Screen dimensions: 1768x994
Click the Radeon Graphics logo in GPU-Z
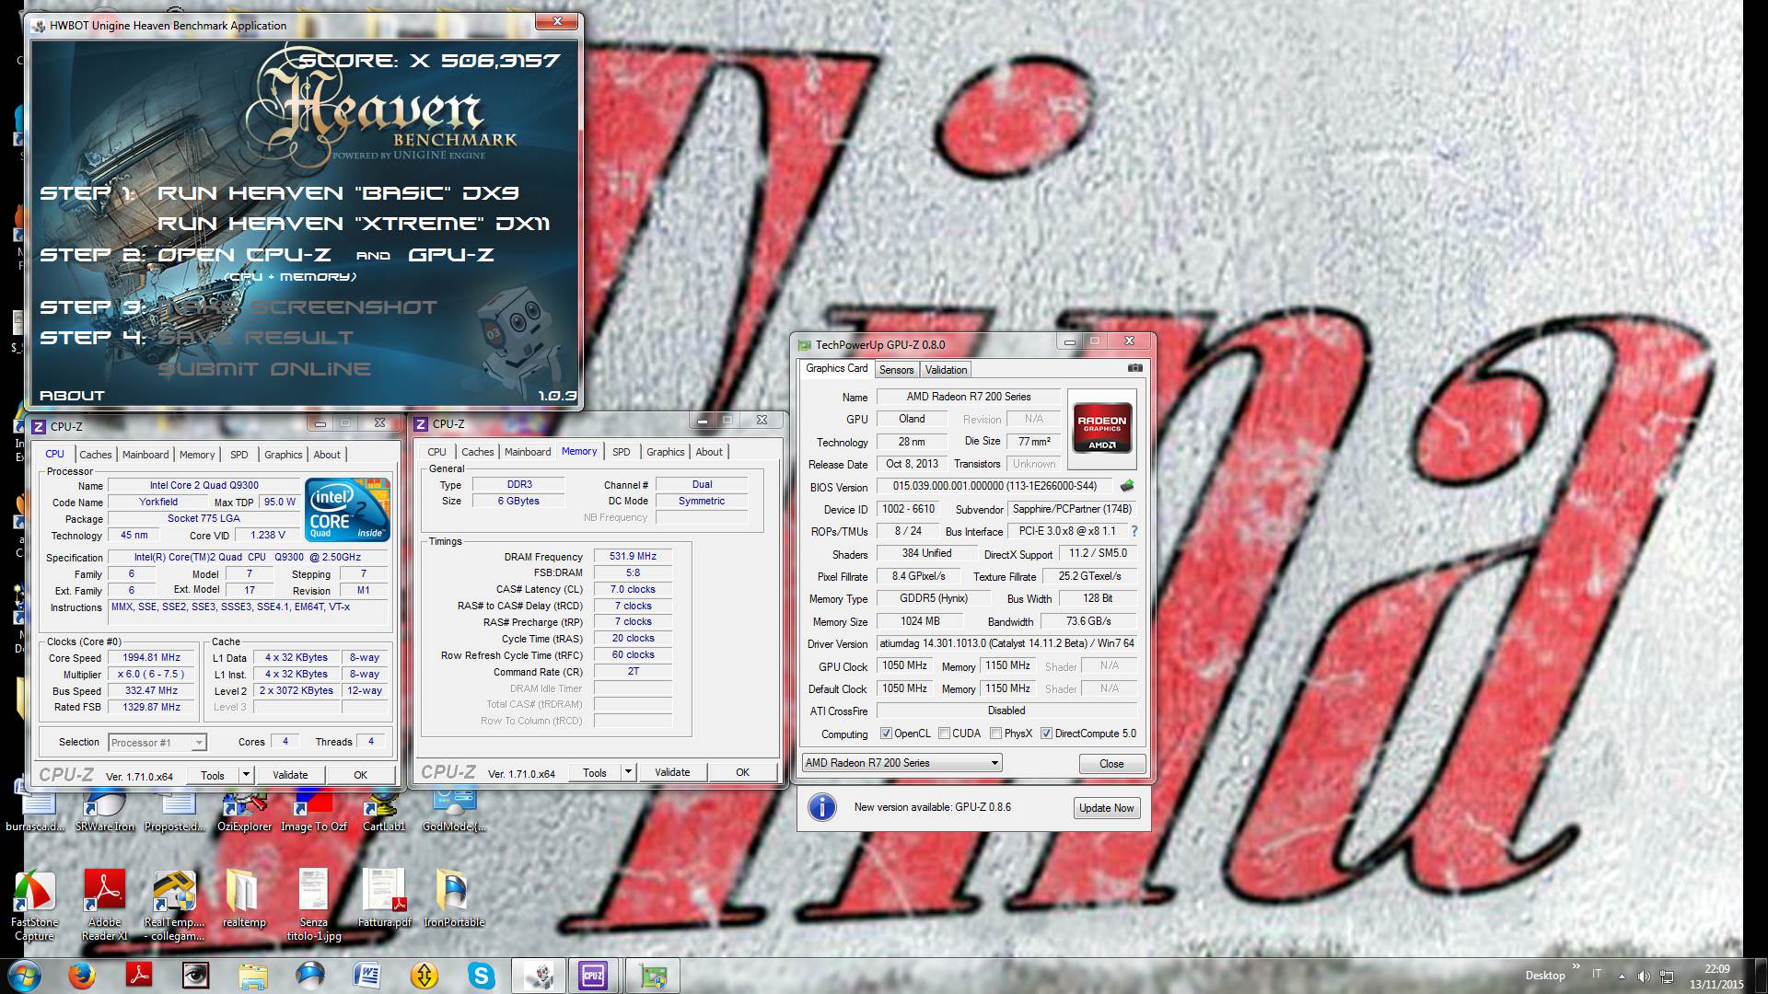coord(1102,429)
